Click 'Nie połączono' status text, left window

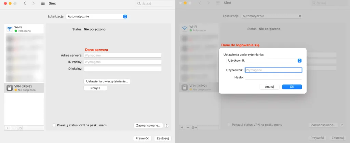point(95,29)
